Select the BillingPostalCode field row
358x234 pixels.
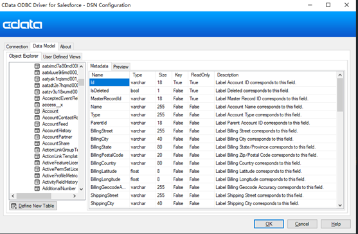pyautogui.click(x=213, y=155)
